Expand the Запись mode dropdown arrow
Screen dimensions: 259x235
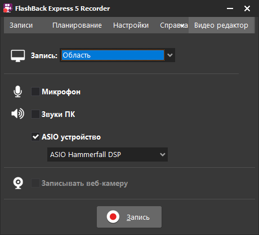click(x=170, y=55)
